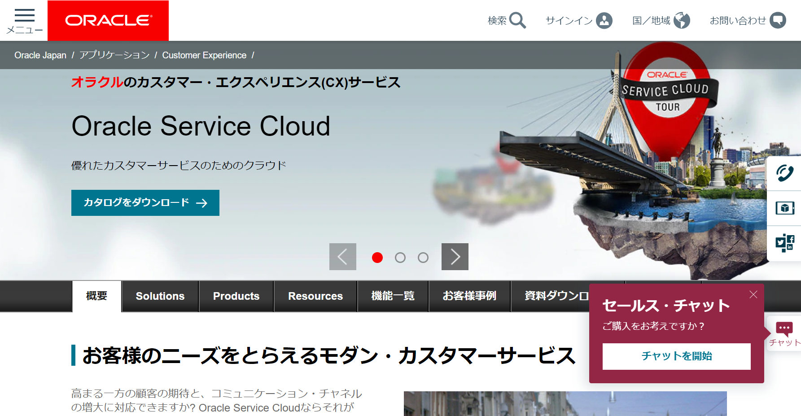Image resolution: width=801 pixels, height=416 pixels.
Task: Click the phone call icon in side panel
Action: pyautogui.click(x=785, y=173)
